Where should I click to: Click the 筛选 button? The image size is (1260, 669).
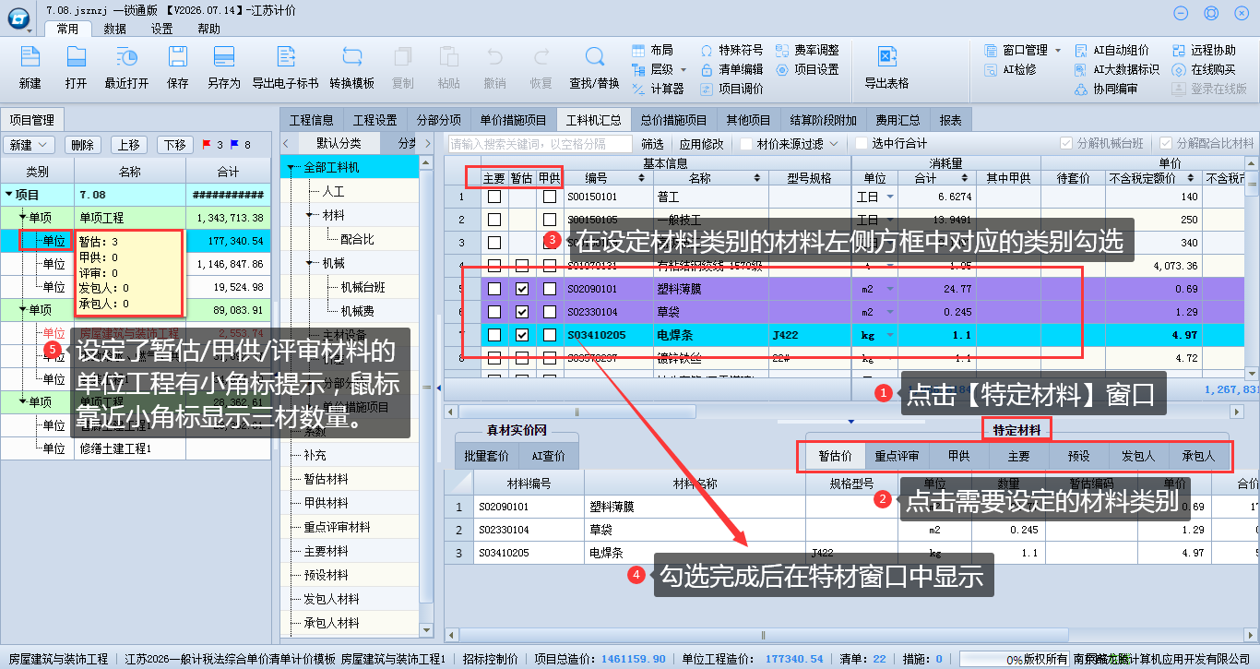point(653,144)
